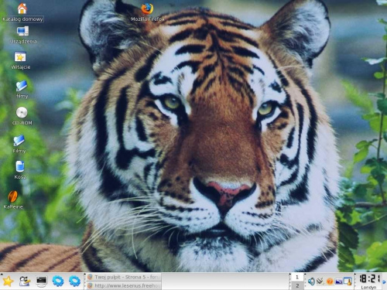Viewport: 387px width, 290px height.
Task: Click the orange help tray icon
Action: coord(330,281)
